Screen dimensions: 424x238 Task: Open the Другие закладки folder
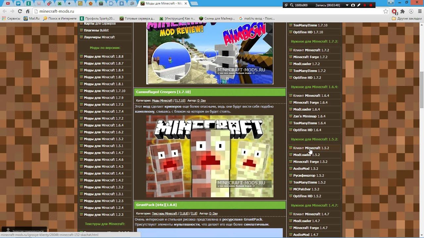(407, 19)
